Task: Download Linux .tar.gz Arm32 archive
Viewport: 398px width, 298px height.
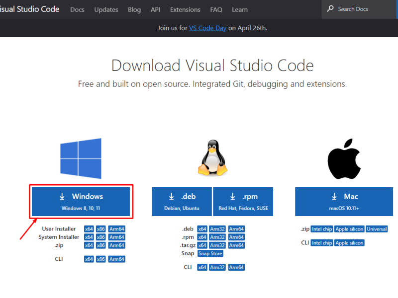Action: pyautogui.click(x=217, y=245)
